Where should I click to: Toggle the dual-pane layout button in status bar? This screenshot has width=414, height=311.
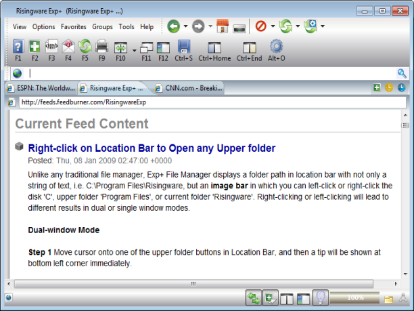[287, 297]
